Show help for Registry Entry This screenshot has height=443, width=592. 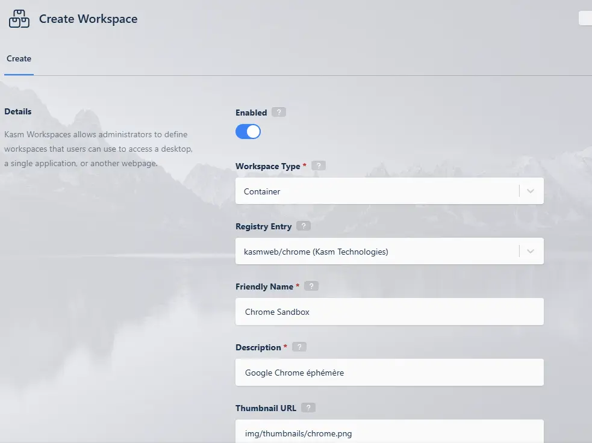point(304,227)
